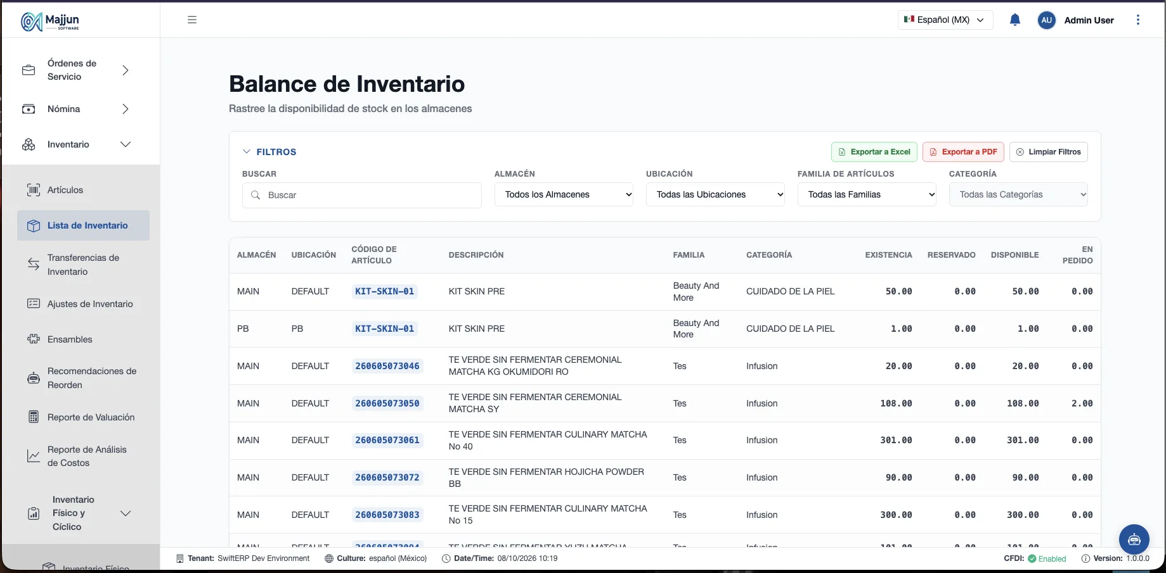
Task: Toggle the hamburger sidebar menu icon
Action: [192, 20]
